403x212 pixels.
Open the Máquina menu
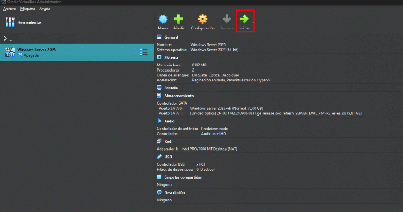pyautogui.click(x=28, y=9)
